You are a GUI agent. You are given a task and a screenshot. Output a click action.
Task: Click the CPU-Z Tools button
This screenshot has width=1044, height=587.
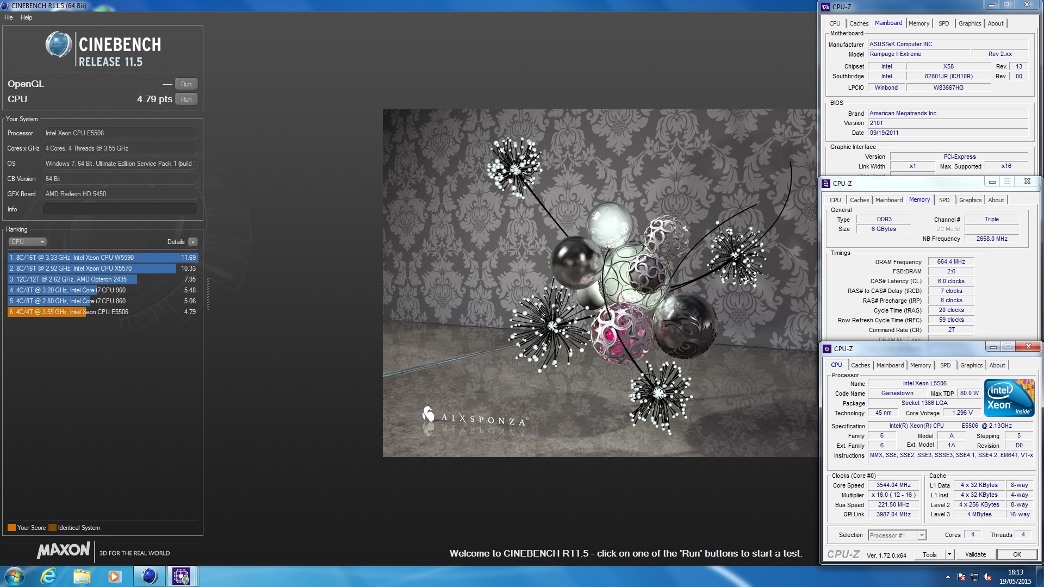929,555
